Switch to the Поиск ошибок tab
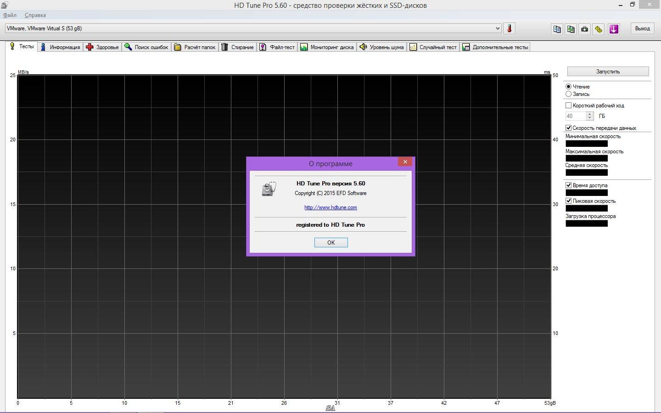Viewport: 661px width, 413px height. point(146,47)
